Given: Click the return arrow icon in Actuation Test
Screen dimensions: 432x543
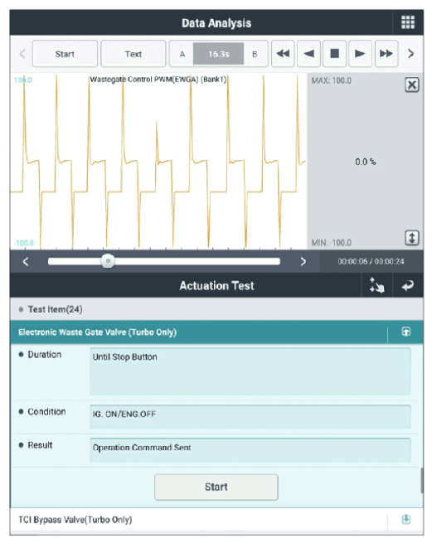Looking at the screenshot, I should (x=407, y=286).
